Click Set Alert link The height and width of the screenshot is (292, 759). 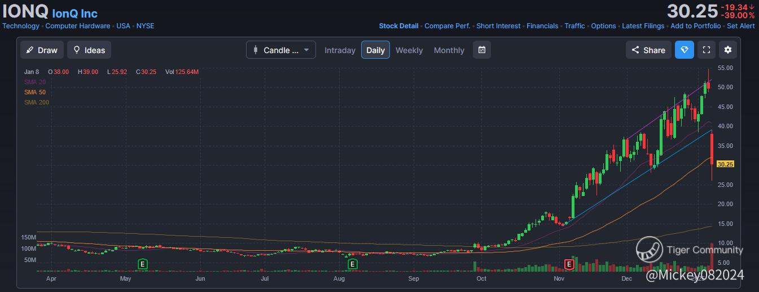click(x=740, y=26)
